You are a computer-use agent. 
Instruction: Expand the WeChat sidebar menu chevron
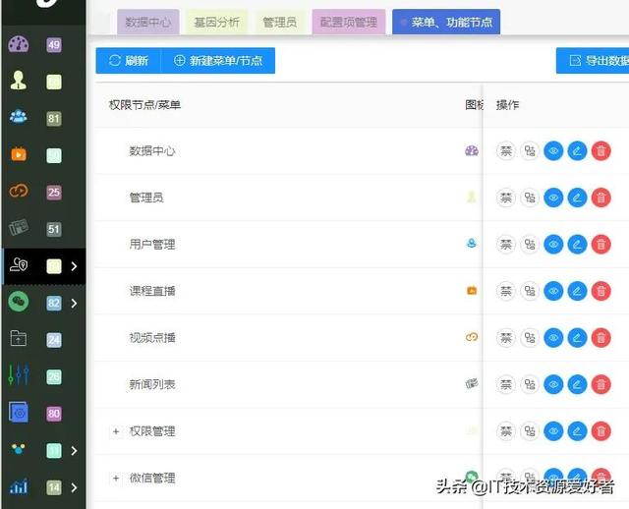(x=74, y=303)
